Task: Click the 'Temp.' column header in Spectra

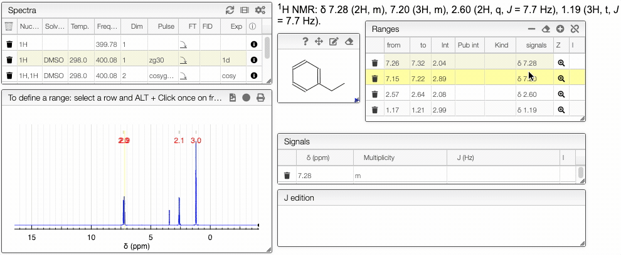Action: pos(80,26)
